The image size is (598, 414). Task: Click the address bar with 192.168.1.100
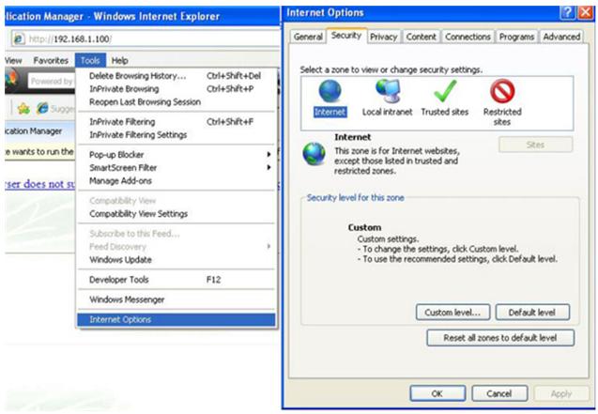tap(145, 38)
